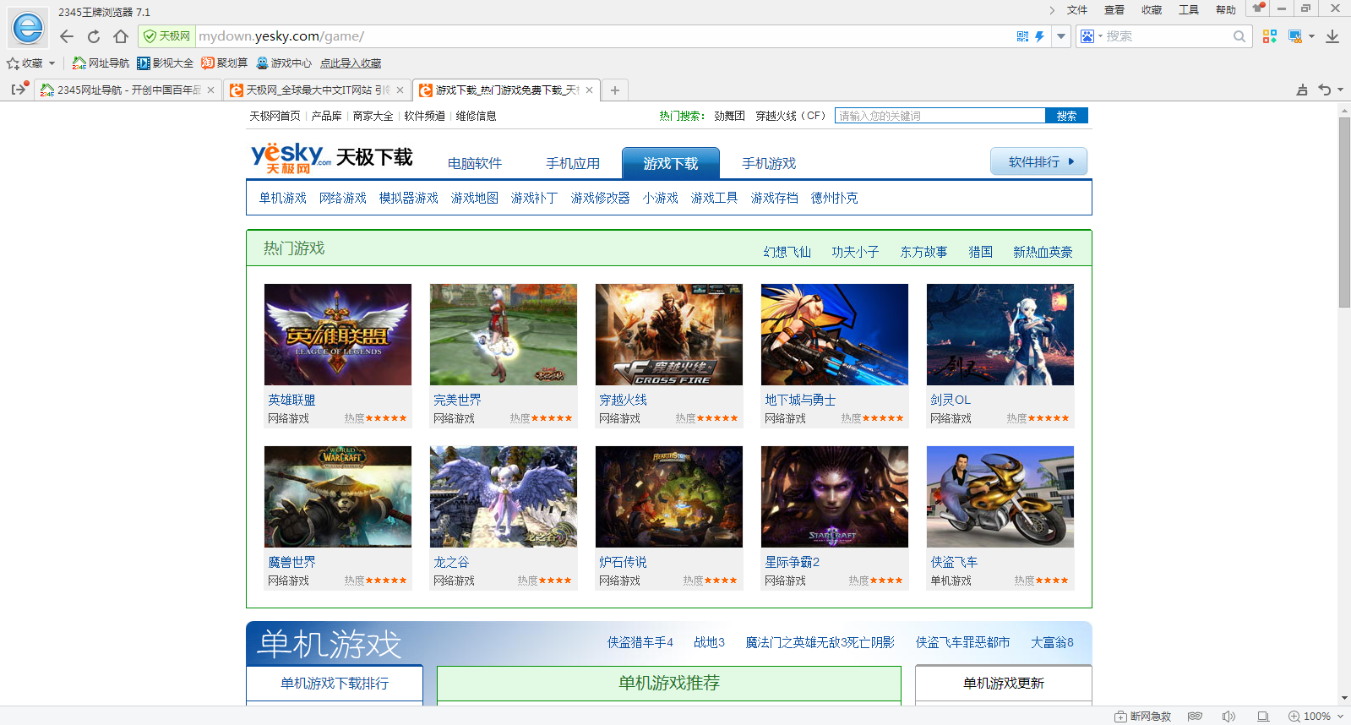Screen dimensions: 1351x725
Task: Start the screenshot tool icon
Action: coord(1295,36)
